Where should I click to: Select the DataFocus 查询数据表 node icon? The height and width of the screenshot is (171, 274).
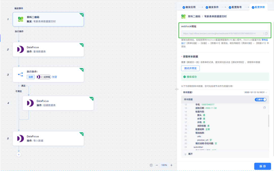pos(21,49)
